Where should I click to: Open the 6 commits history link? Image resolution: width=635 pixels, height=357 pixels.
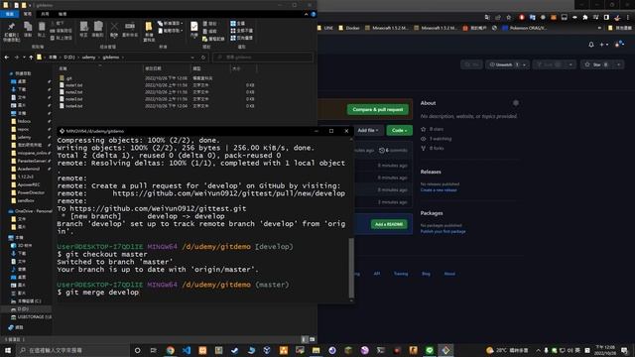(393, 150)
